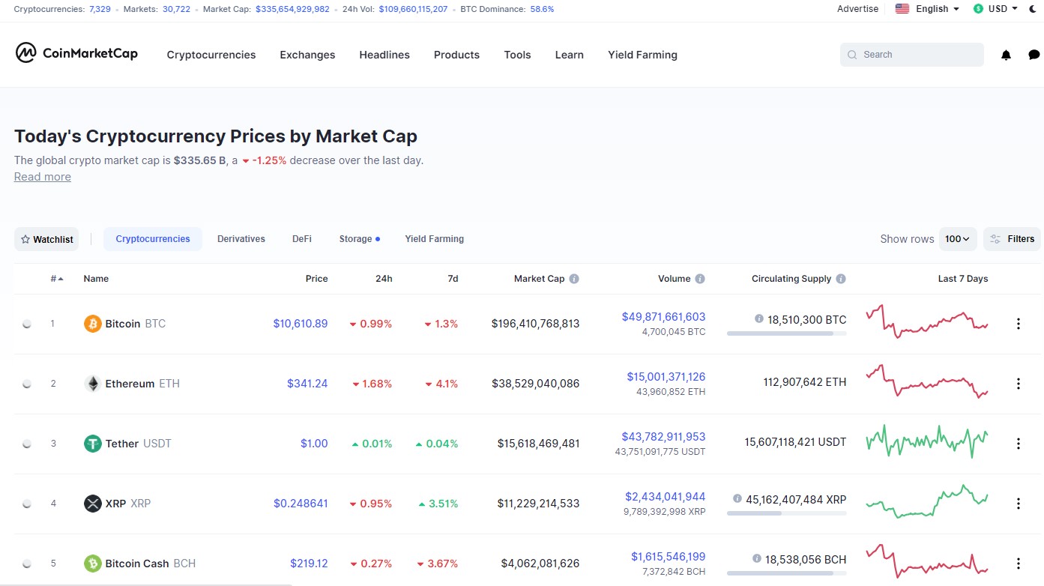The image size is (1044, 586).
Task: Click the CoinMarketCap logo
Action: (76, 53)
